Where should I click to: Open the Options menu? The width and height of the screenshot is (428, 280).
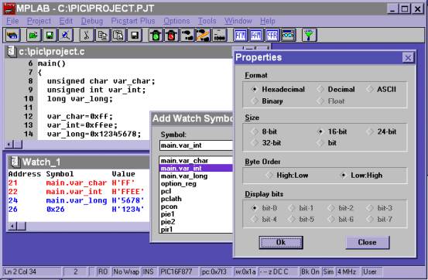pos(176,21)
